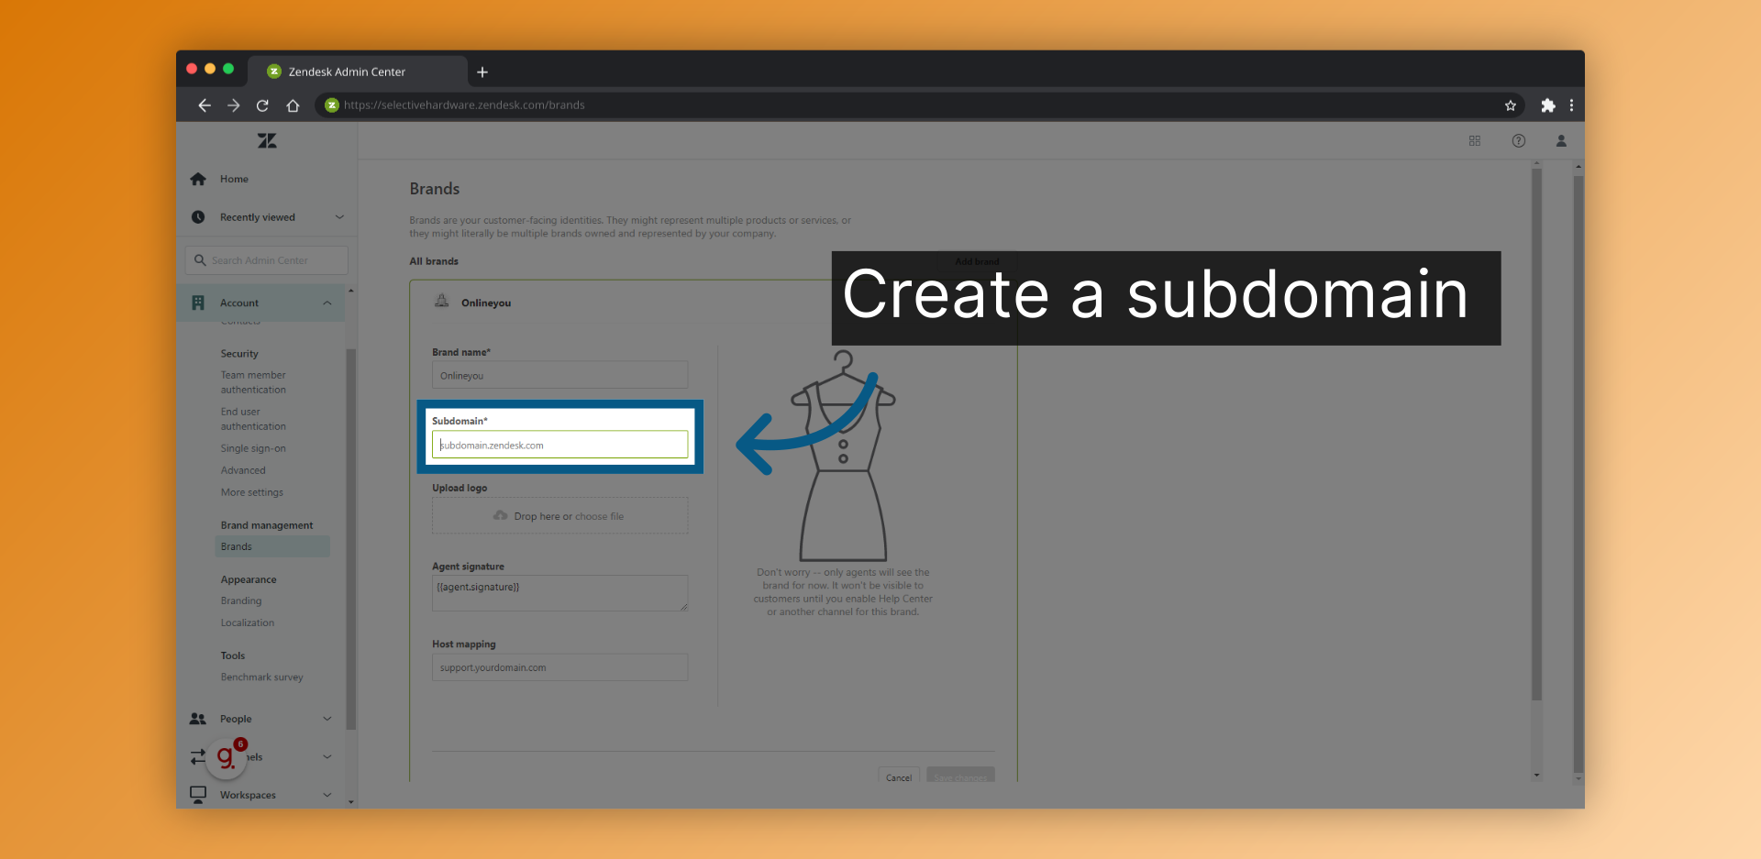Open Advanced security settings
1761x859 pixels.
243,470
